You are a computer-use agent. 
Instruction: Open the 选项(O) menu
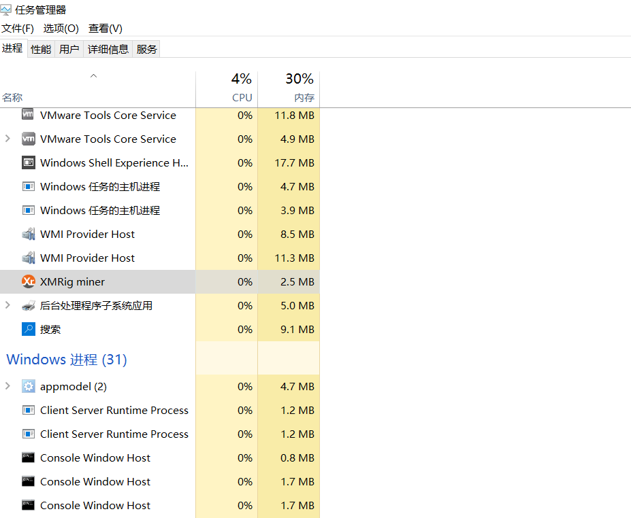(61, 29)
